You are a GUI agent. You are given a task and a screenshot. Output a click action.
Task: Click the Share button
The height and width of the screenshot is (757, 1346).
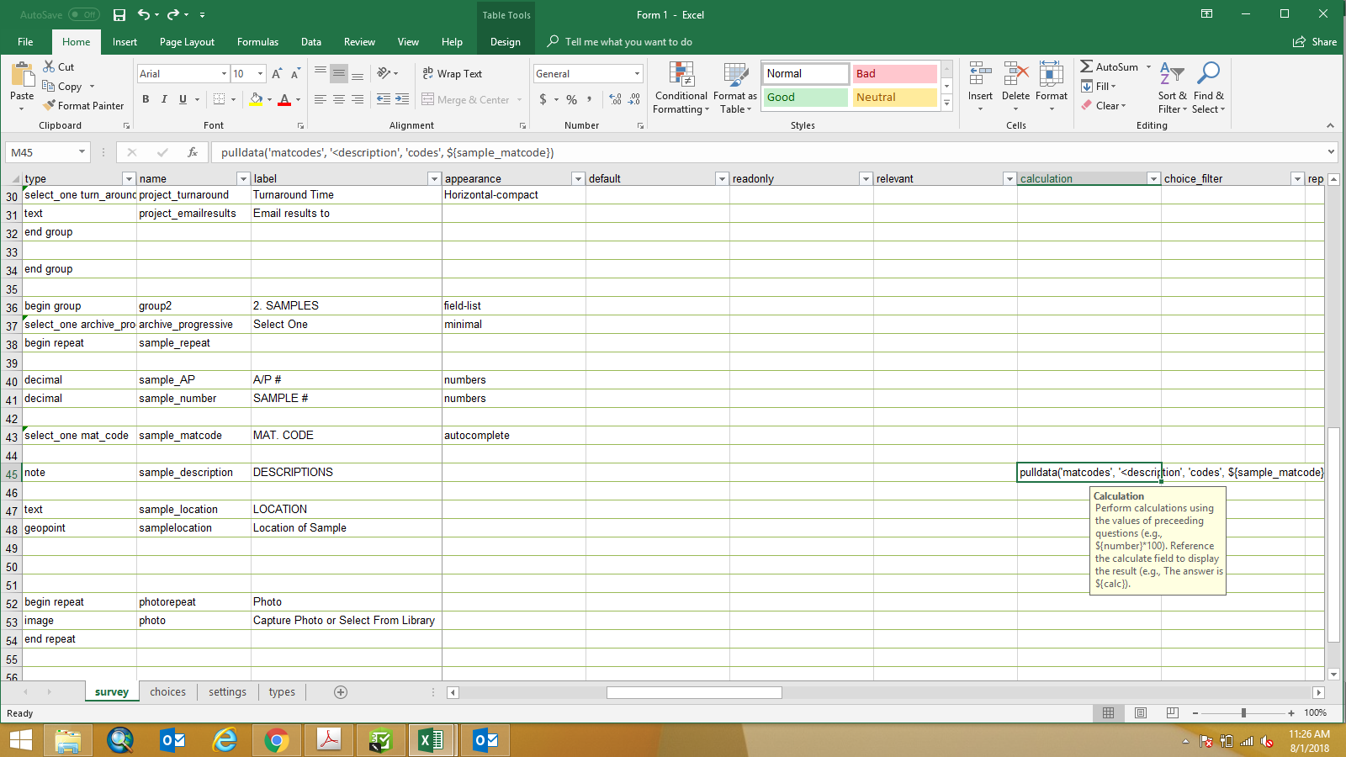click(x=1315, y=42)
